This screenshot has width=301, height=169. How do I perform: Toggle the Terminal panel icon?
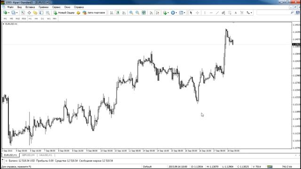click(x=41, y=13)
